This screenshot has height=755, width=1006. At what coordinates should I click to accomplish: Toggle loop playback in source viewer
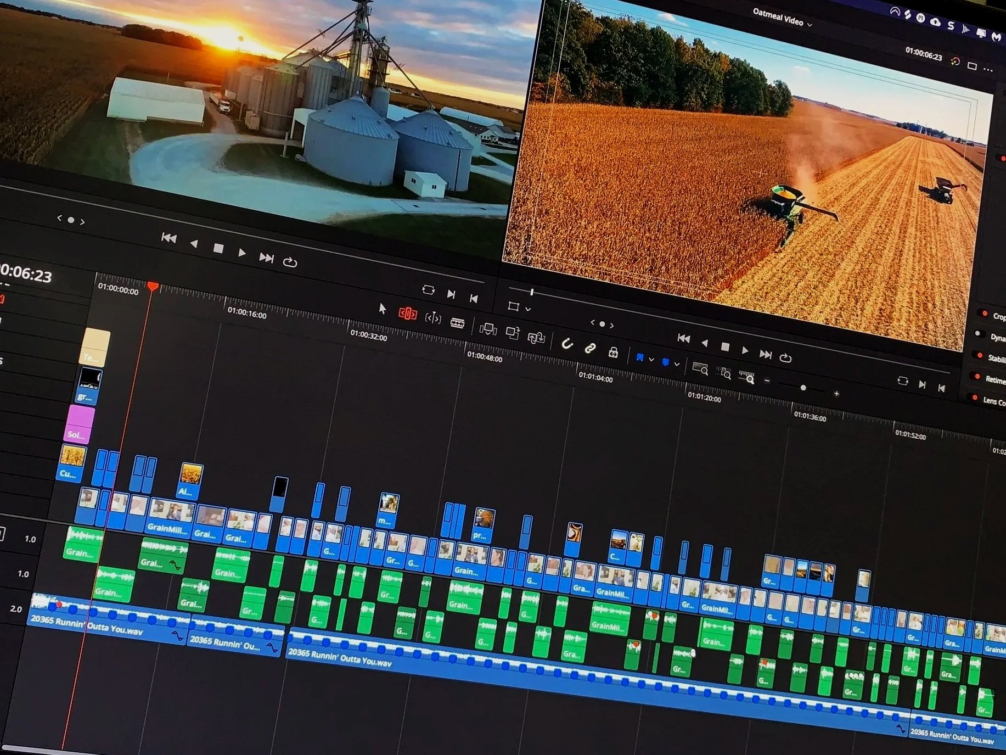[x=290, y=262]
